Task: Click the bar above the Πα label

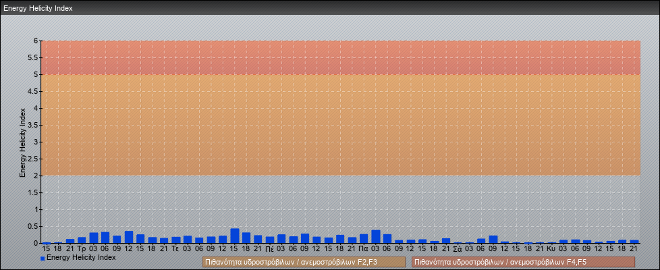Action: [x=364, y=239]
